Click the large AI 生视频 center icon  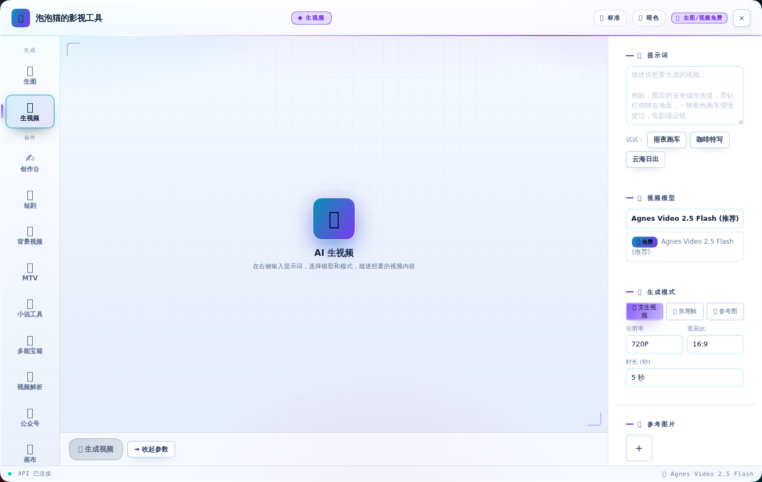point(334,219)
